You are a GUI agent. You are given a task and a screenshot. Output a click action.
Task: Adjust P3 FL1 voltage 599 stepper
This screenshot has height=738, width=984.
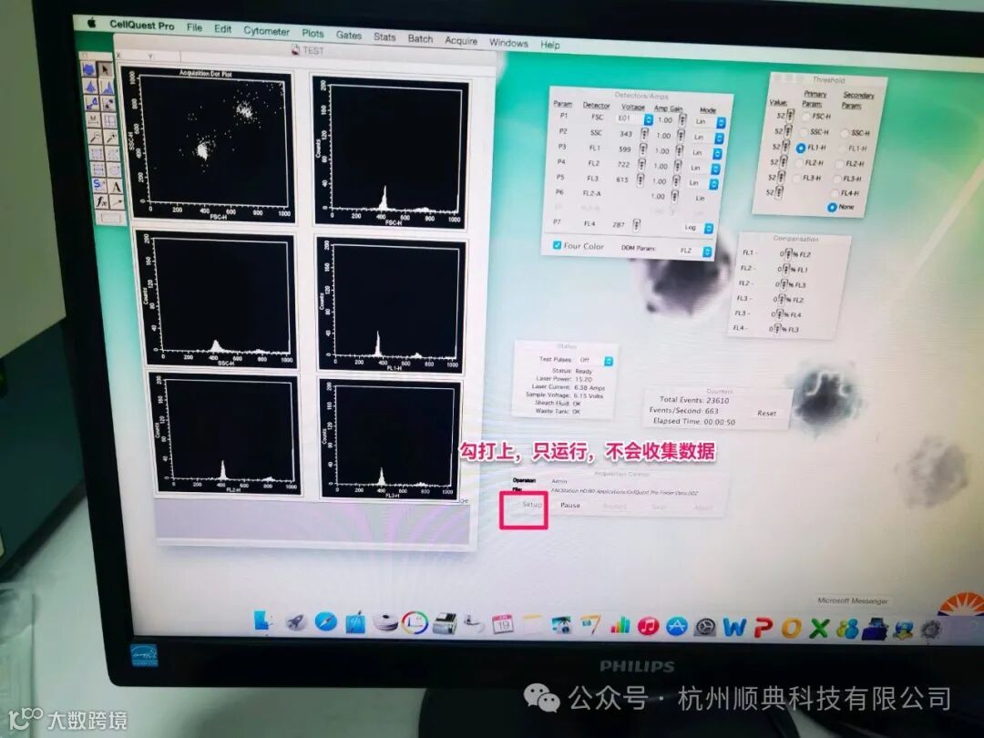[x=642, y=149]
